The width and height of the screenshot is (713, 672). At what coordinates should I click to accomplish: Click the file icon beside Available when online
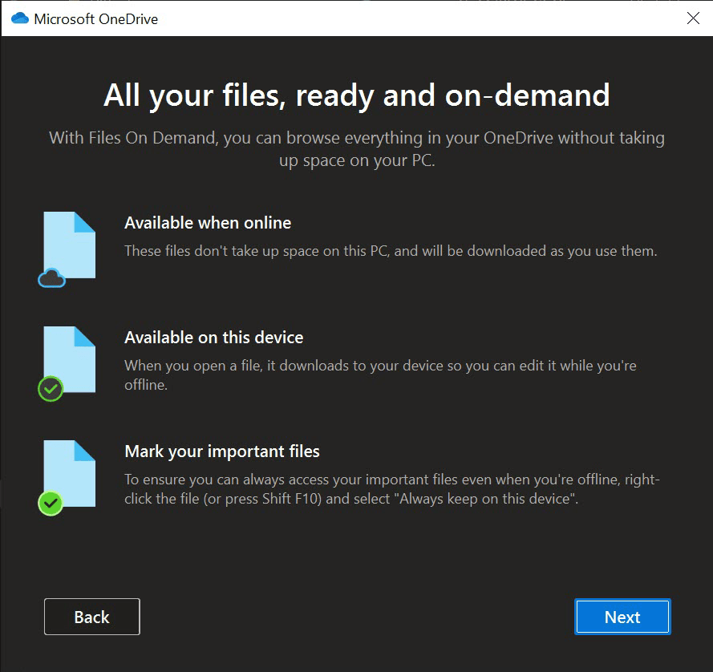coord(72,242)
